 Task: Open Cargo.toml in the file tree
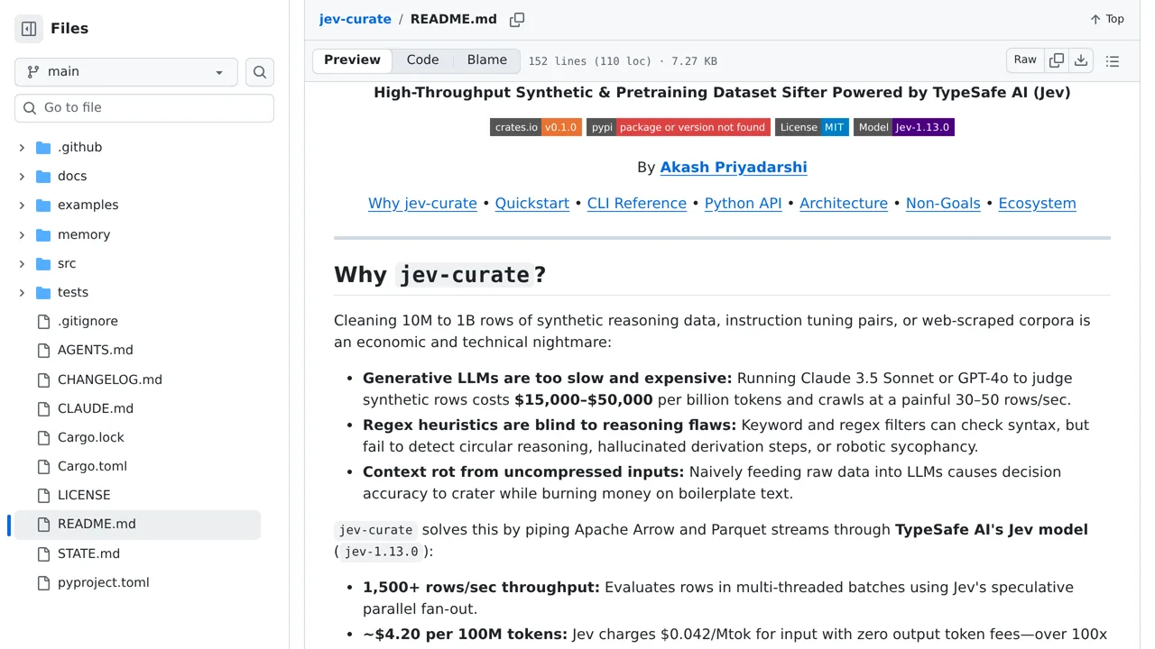coord(92,467)
